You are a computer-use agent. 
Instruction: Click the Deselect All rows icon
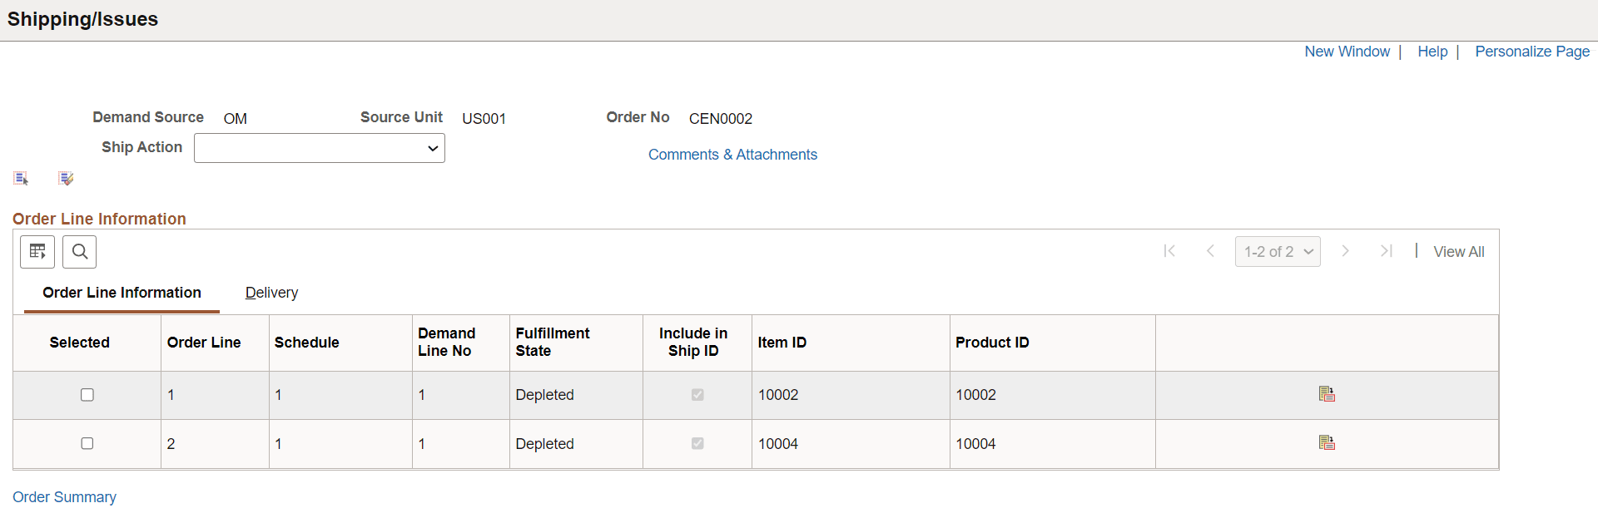pyautogui.click(x=66, y=177)
